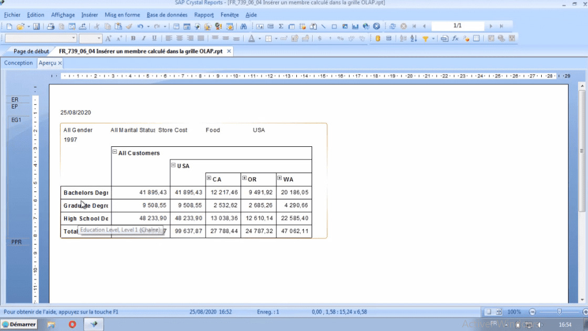Open the font name dropdown
588x331 pixels.
click(x=74, y=38)
